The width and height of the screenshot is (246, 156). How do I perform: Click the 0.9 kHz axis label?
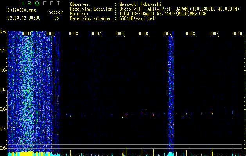coord(3,90)
